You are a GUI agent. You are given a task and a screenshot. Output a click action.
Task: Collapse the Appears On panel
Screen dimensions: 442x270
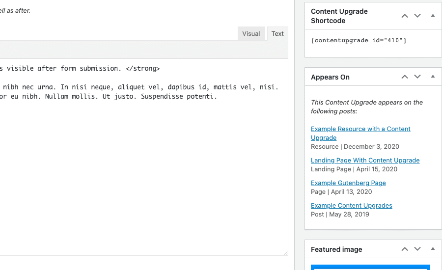click(x=433, y=77)
